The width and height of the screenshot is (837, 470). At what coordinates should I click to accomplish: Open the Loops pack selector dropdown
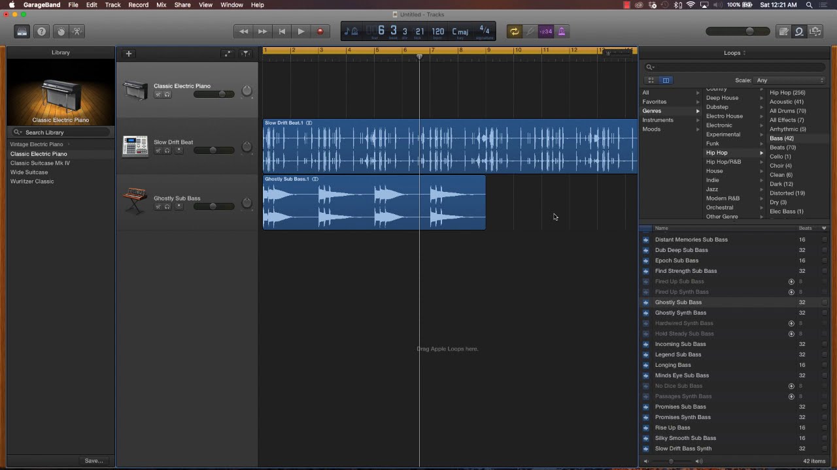click(x=734, y=53)
